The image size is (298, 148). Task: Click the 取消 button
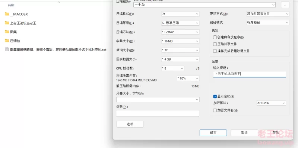coord(244,133)
